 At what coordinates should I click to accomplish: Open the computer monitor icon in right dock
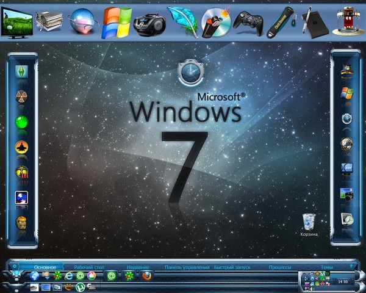[x=347, y=169]
